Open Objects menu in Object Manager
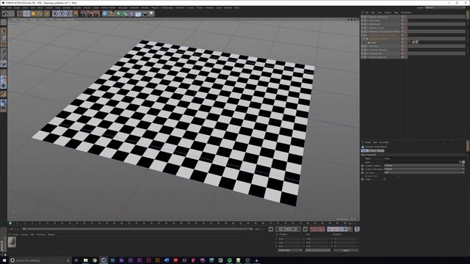 pyautogui.click(x=388, y=12)
